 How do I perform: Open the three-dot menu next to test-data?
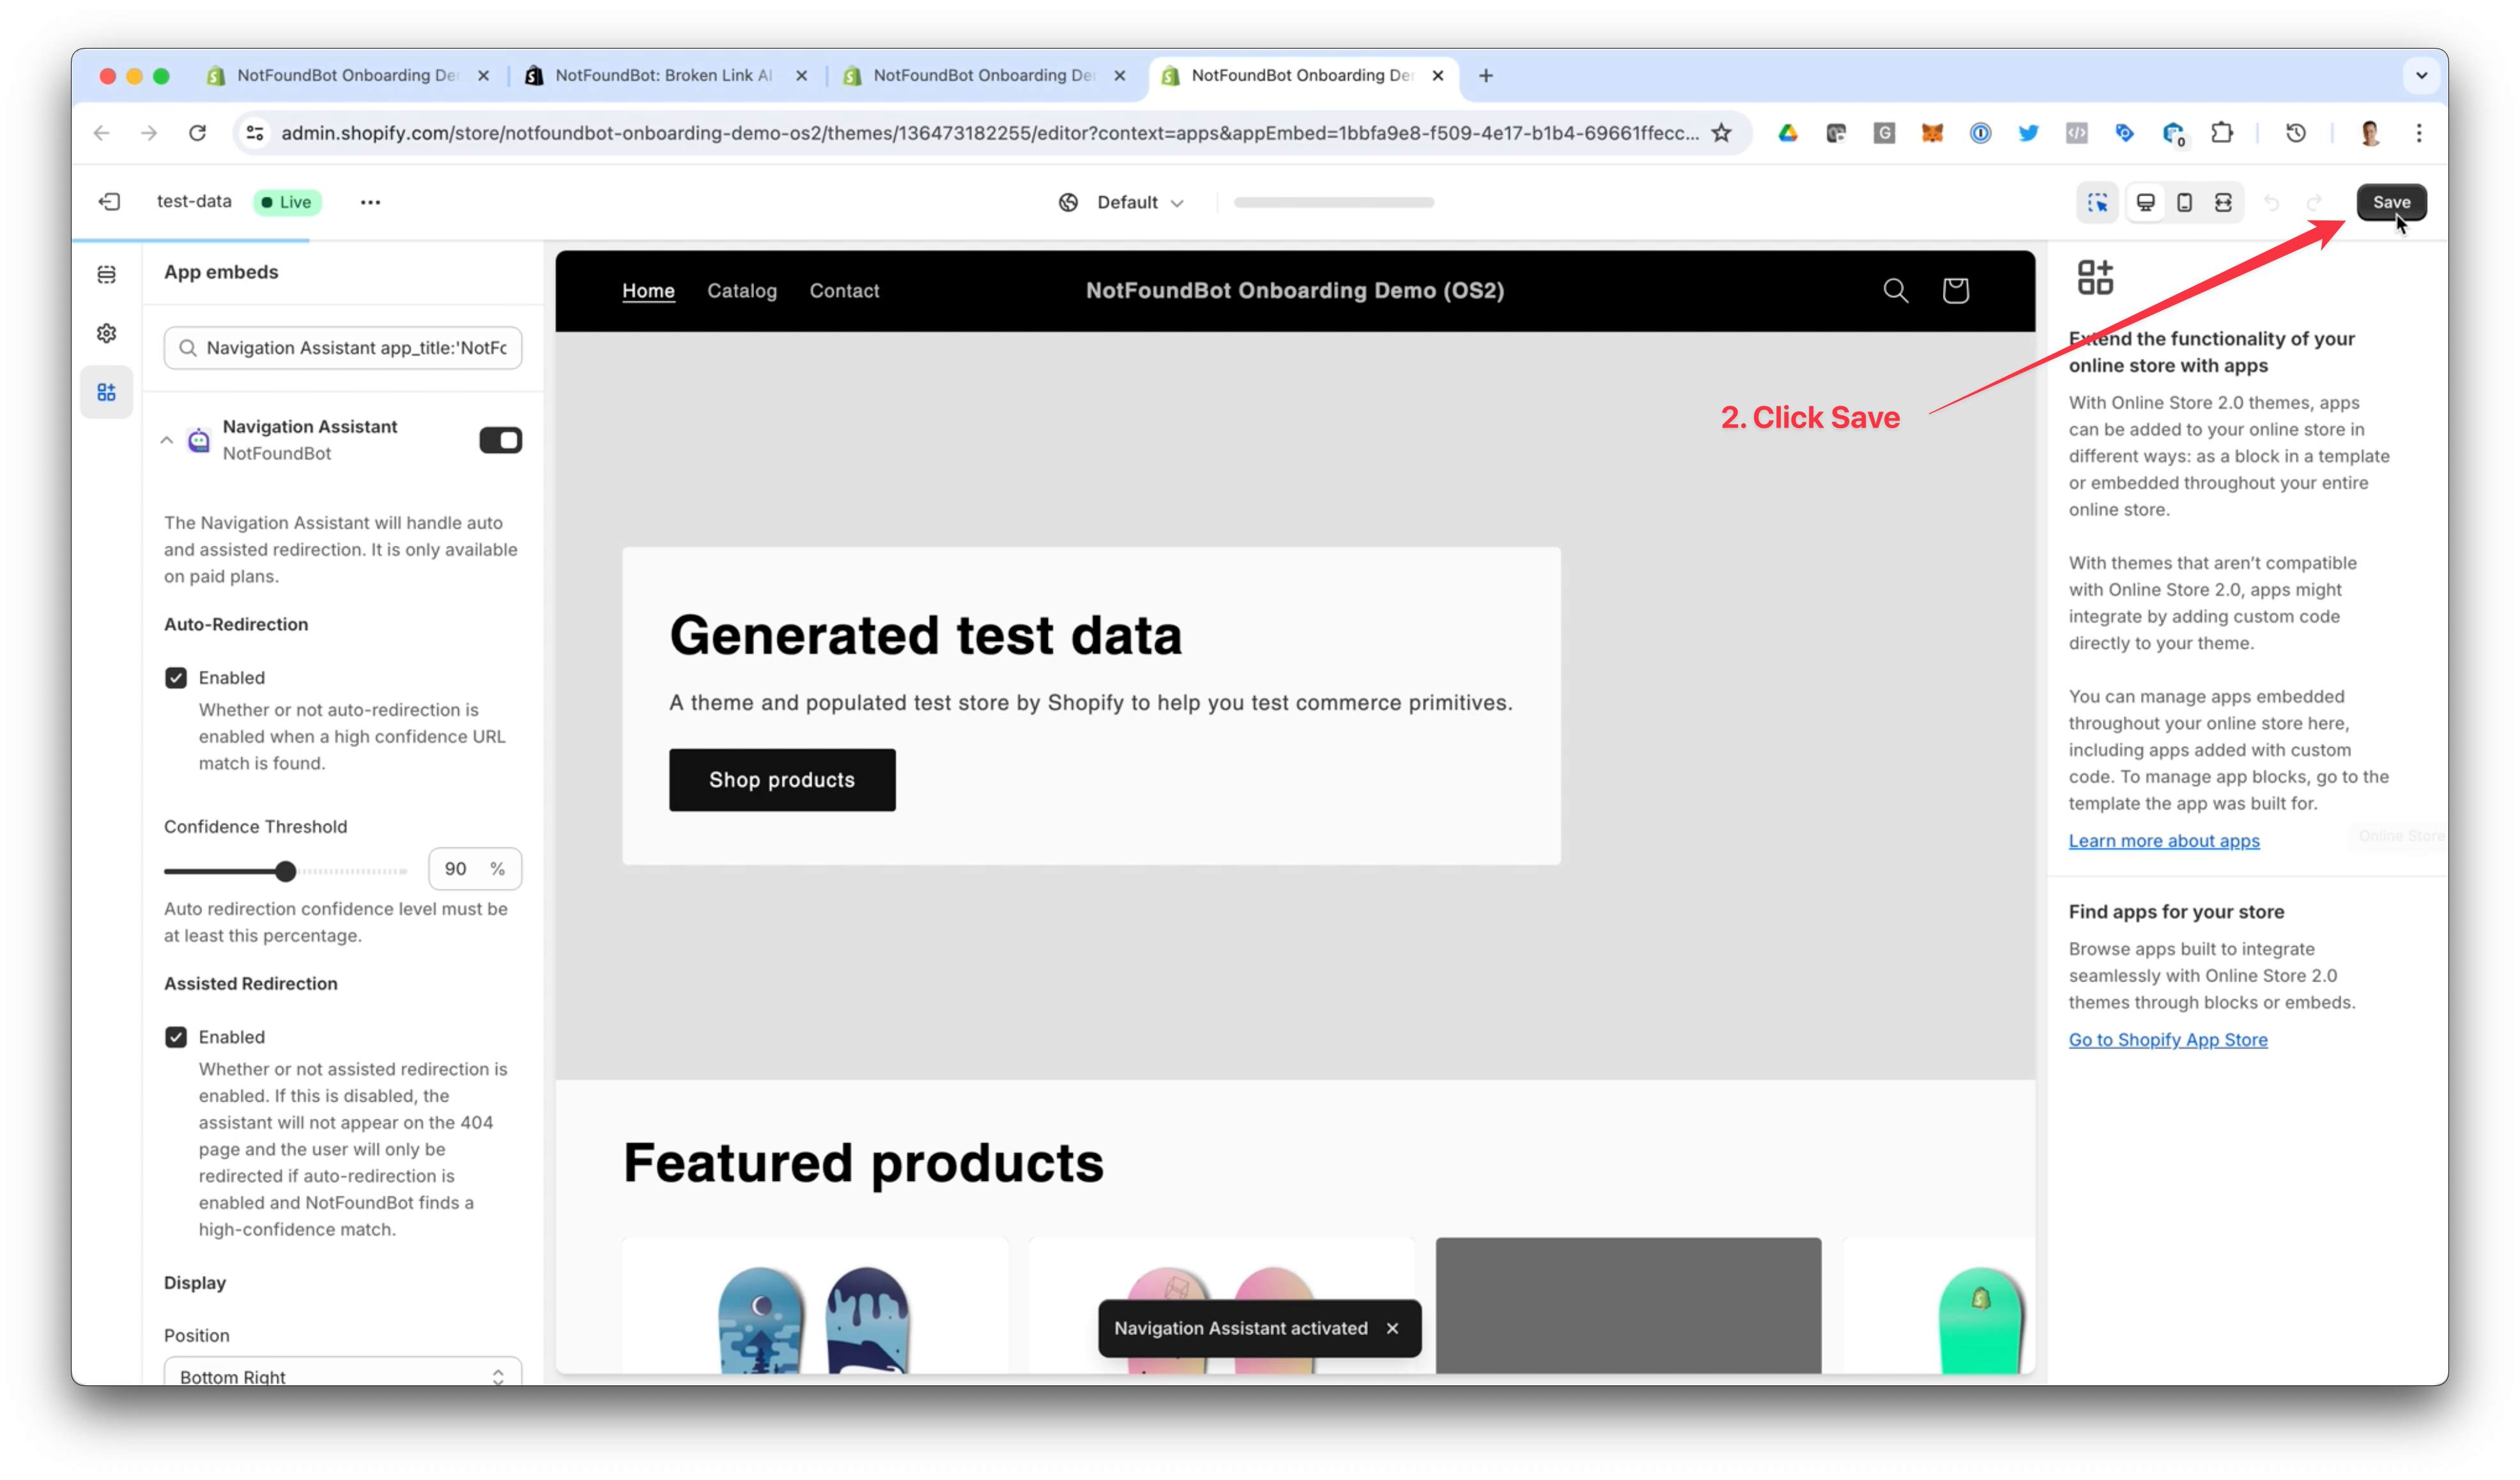click(370, 202)
